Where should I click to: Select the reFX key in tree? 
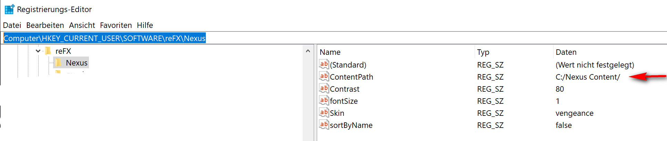pyautogui.click(x=63, y=51)
